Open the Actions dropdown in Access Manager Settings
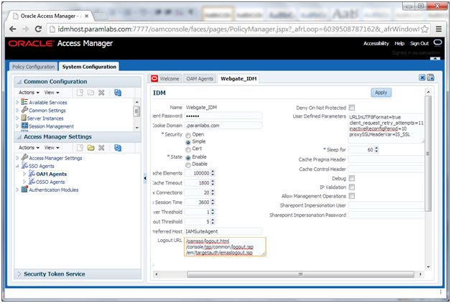451x303 pixels. coord(29,148)
